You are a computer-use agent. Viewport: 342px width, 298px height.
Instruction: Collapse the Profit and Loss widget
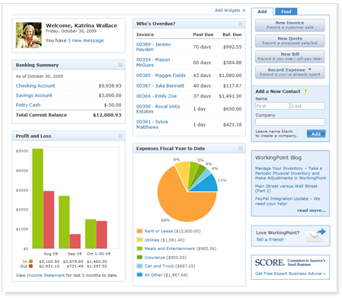(120, 136)
